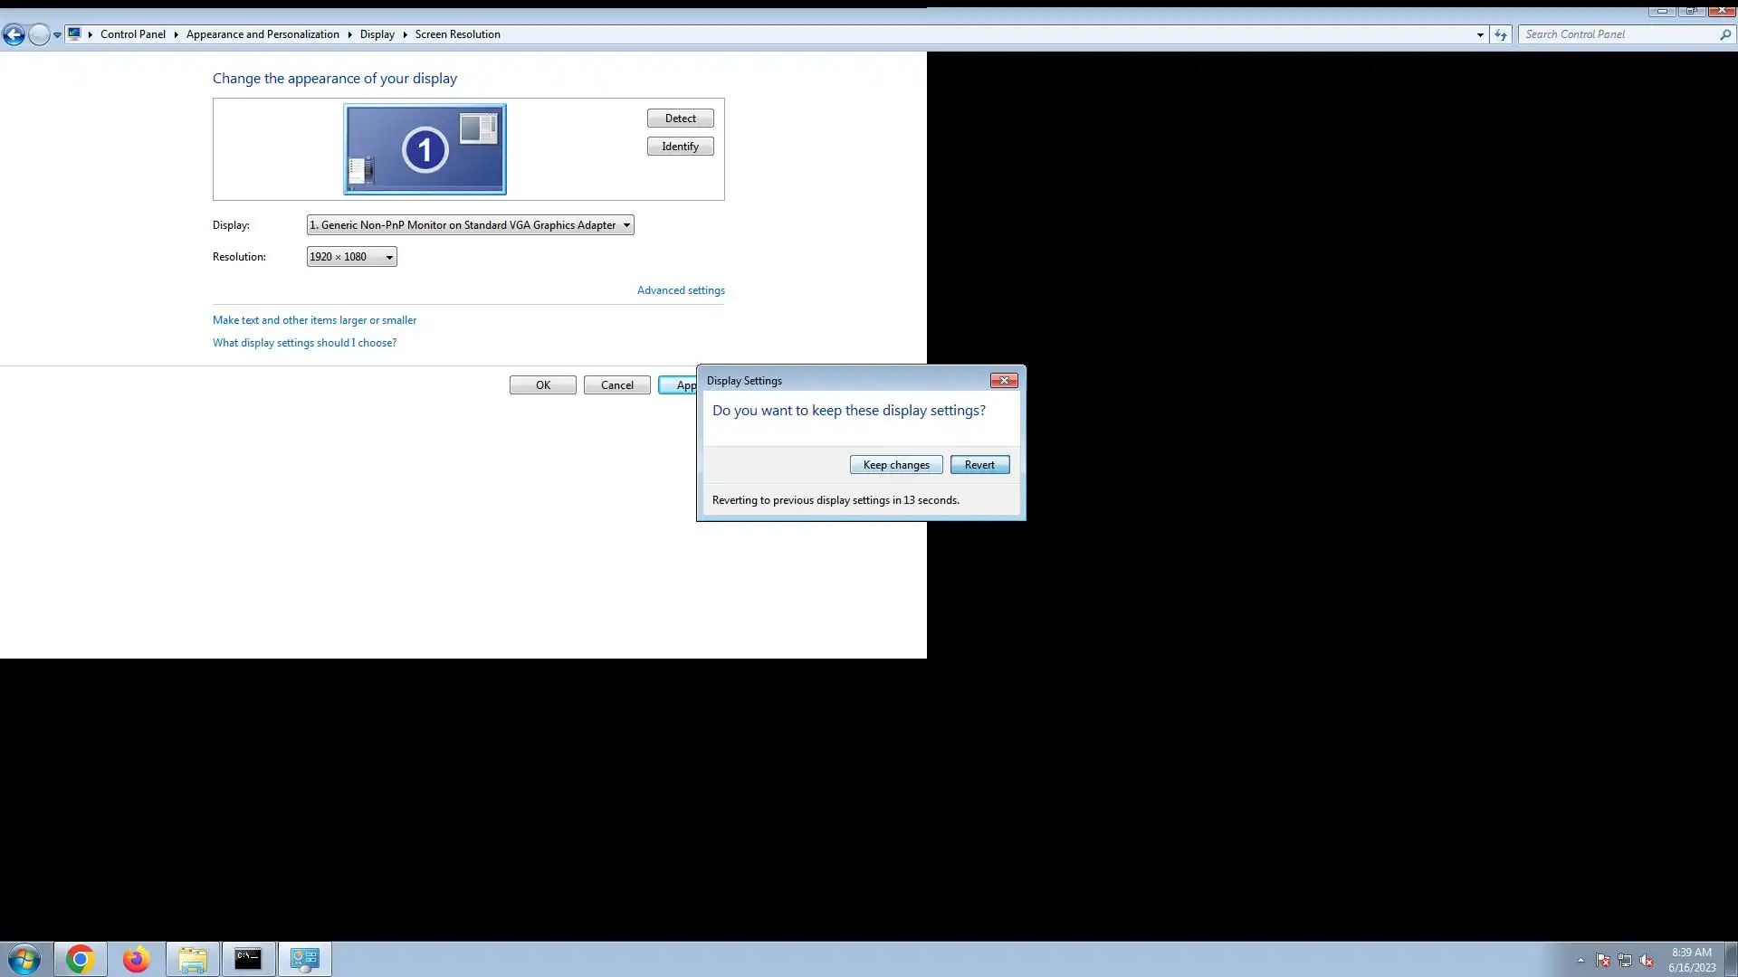Launch Firefox from the taskbar
Viewport: 1738px width, 977px height.
point(136,959)
